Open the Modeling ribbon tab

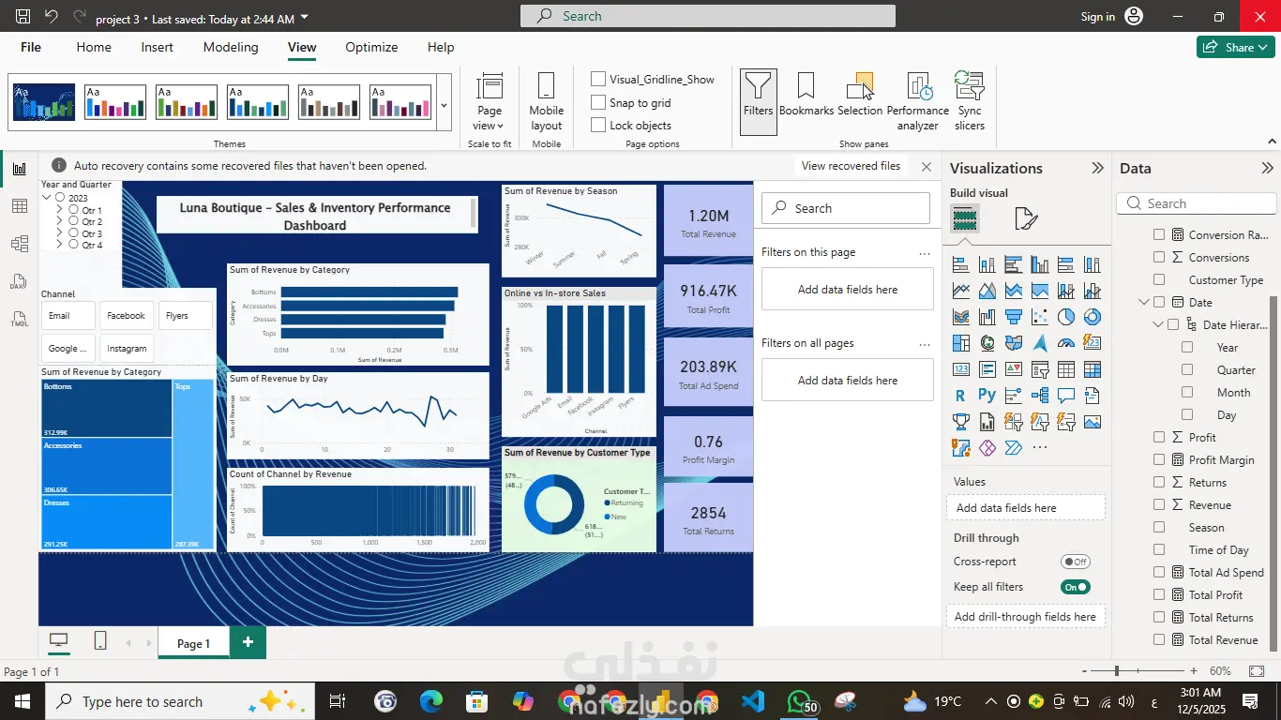(x=231, y=47)
